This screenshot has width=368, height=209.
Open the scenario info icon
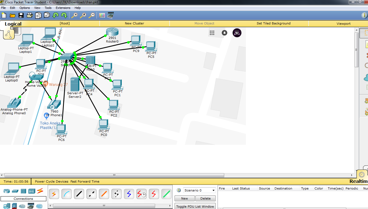[179, 190]
